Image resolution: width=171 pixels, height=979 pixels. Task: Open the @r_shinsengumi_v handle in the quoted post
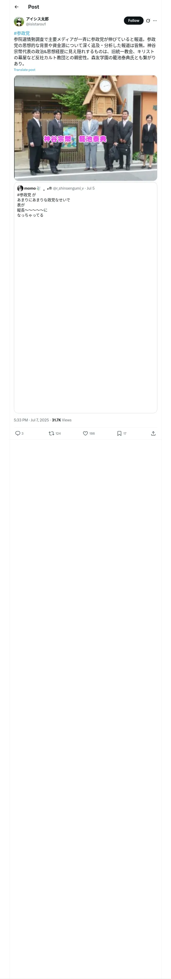68,189
